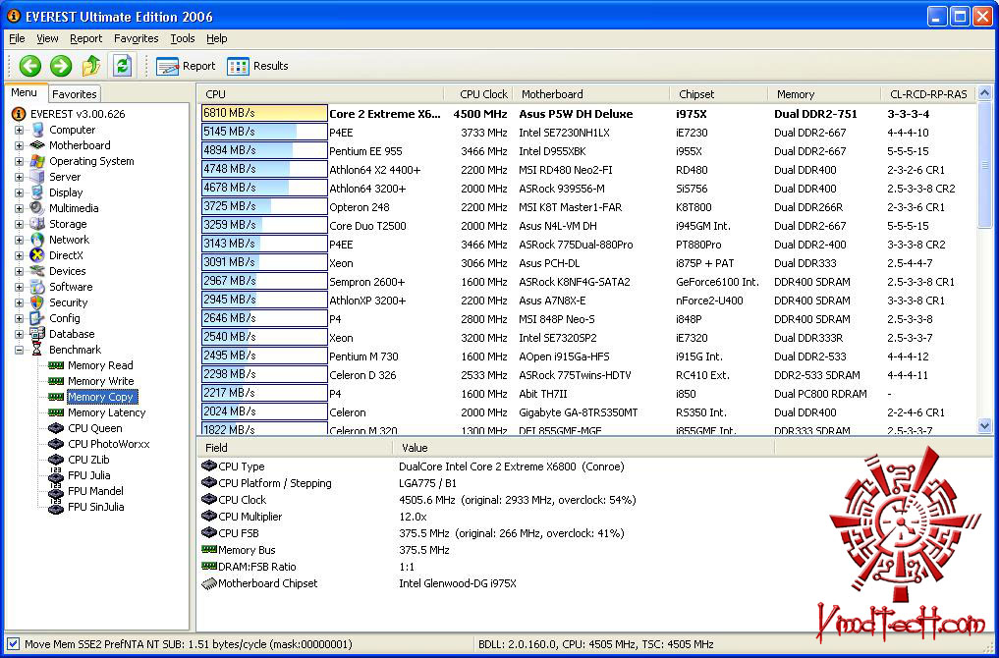999x658 pixels.
Task: Select the Config tree icon
Action: pos(37,318)
